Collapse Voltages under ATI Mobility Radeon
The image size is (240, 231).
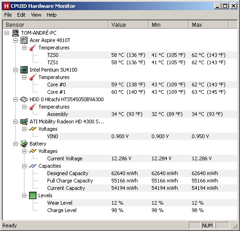coord(24,129)
